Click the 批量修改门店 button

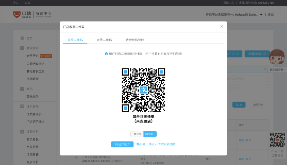(257, 54)
